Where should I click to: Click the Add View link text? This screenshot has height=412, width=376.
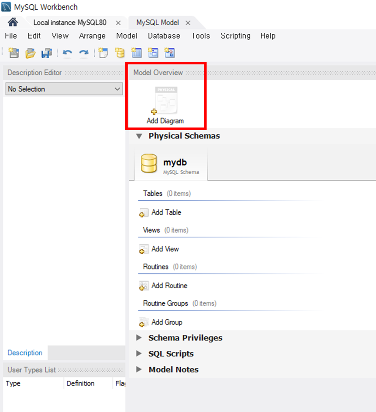click(165, 249)
